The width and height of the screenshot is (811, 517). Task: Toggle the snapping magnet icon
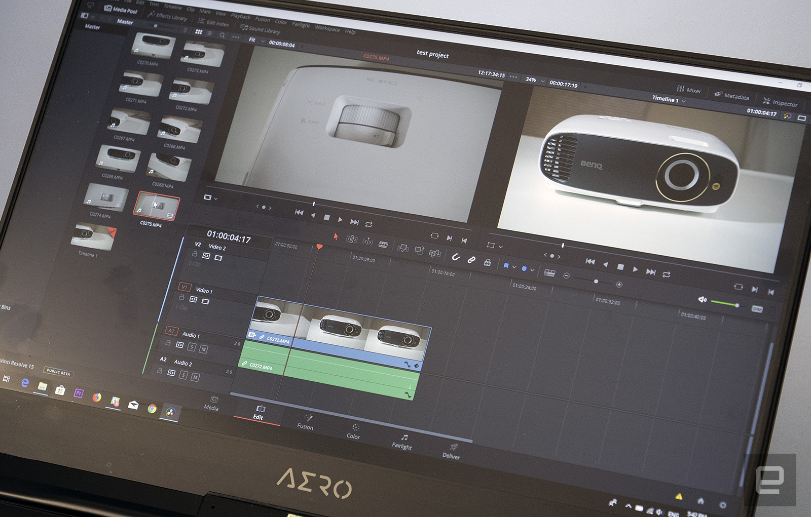[x=455, y=257]
